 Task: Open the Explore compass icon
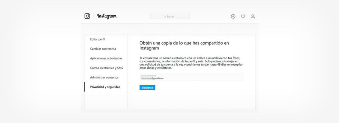(x=233, y=16)
